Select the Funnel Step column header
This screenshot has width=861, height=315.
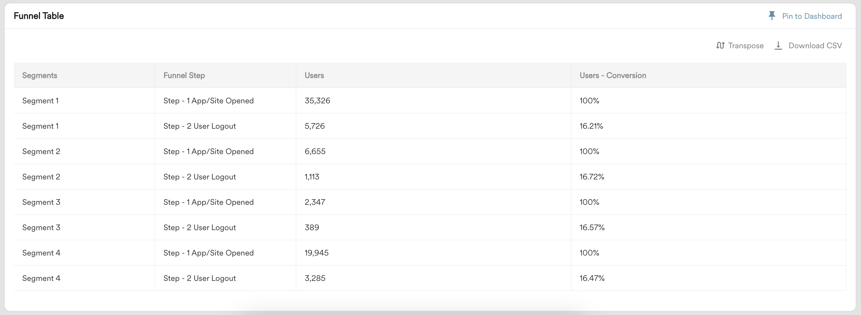pos(184,75)
